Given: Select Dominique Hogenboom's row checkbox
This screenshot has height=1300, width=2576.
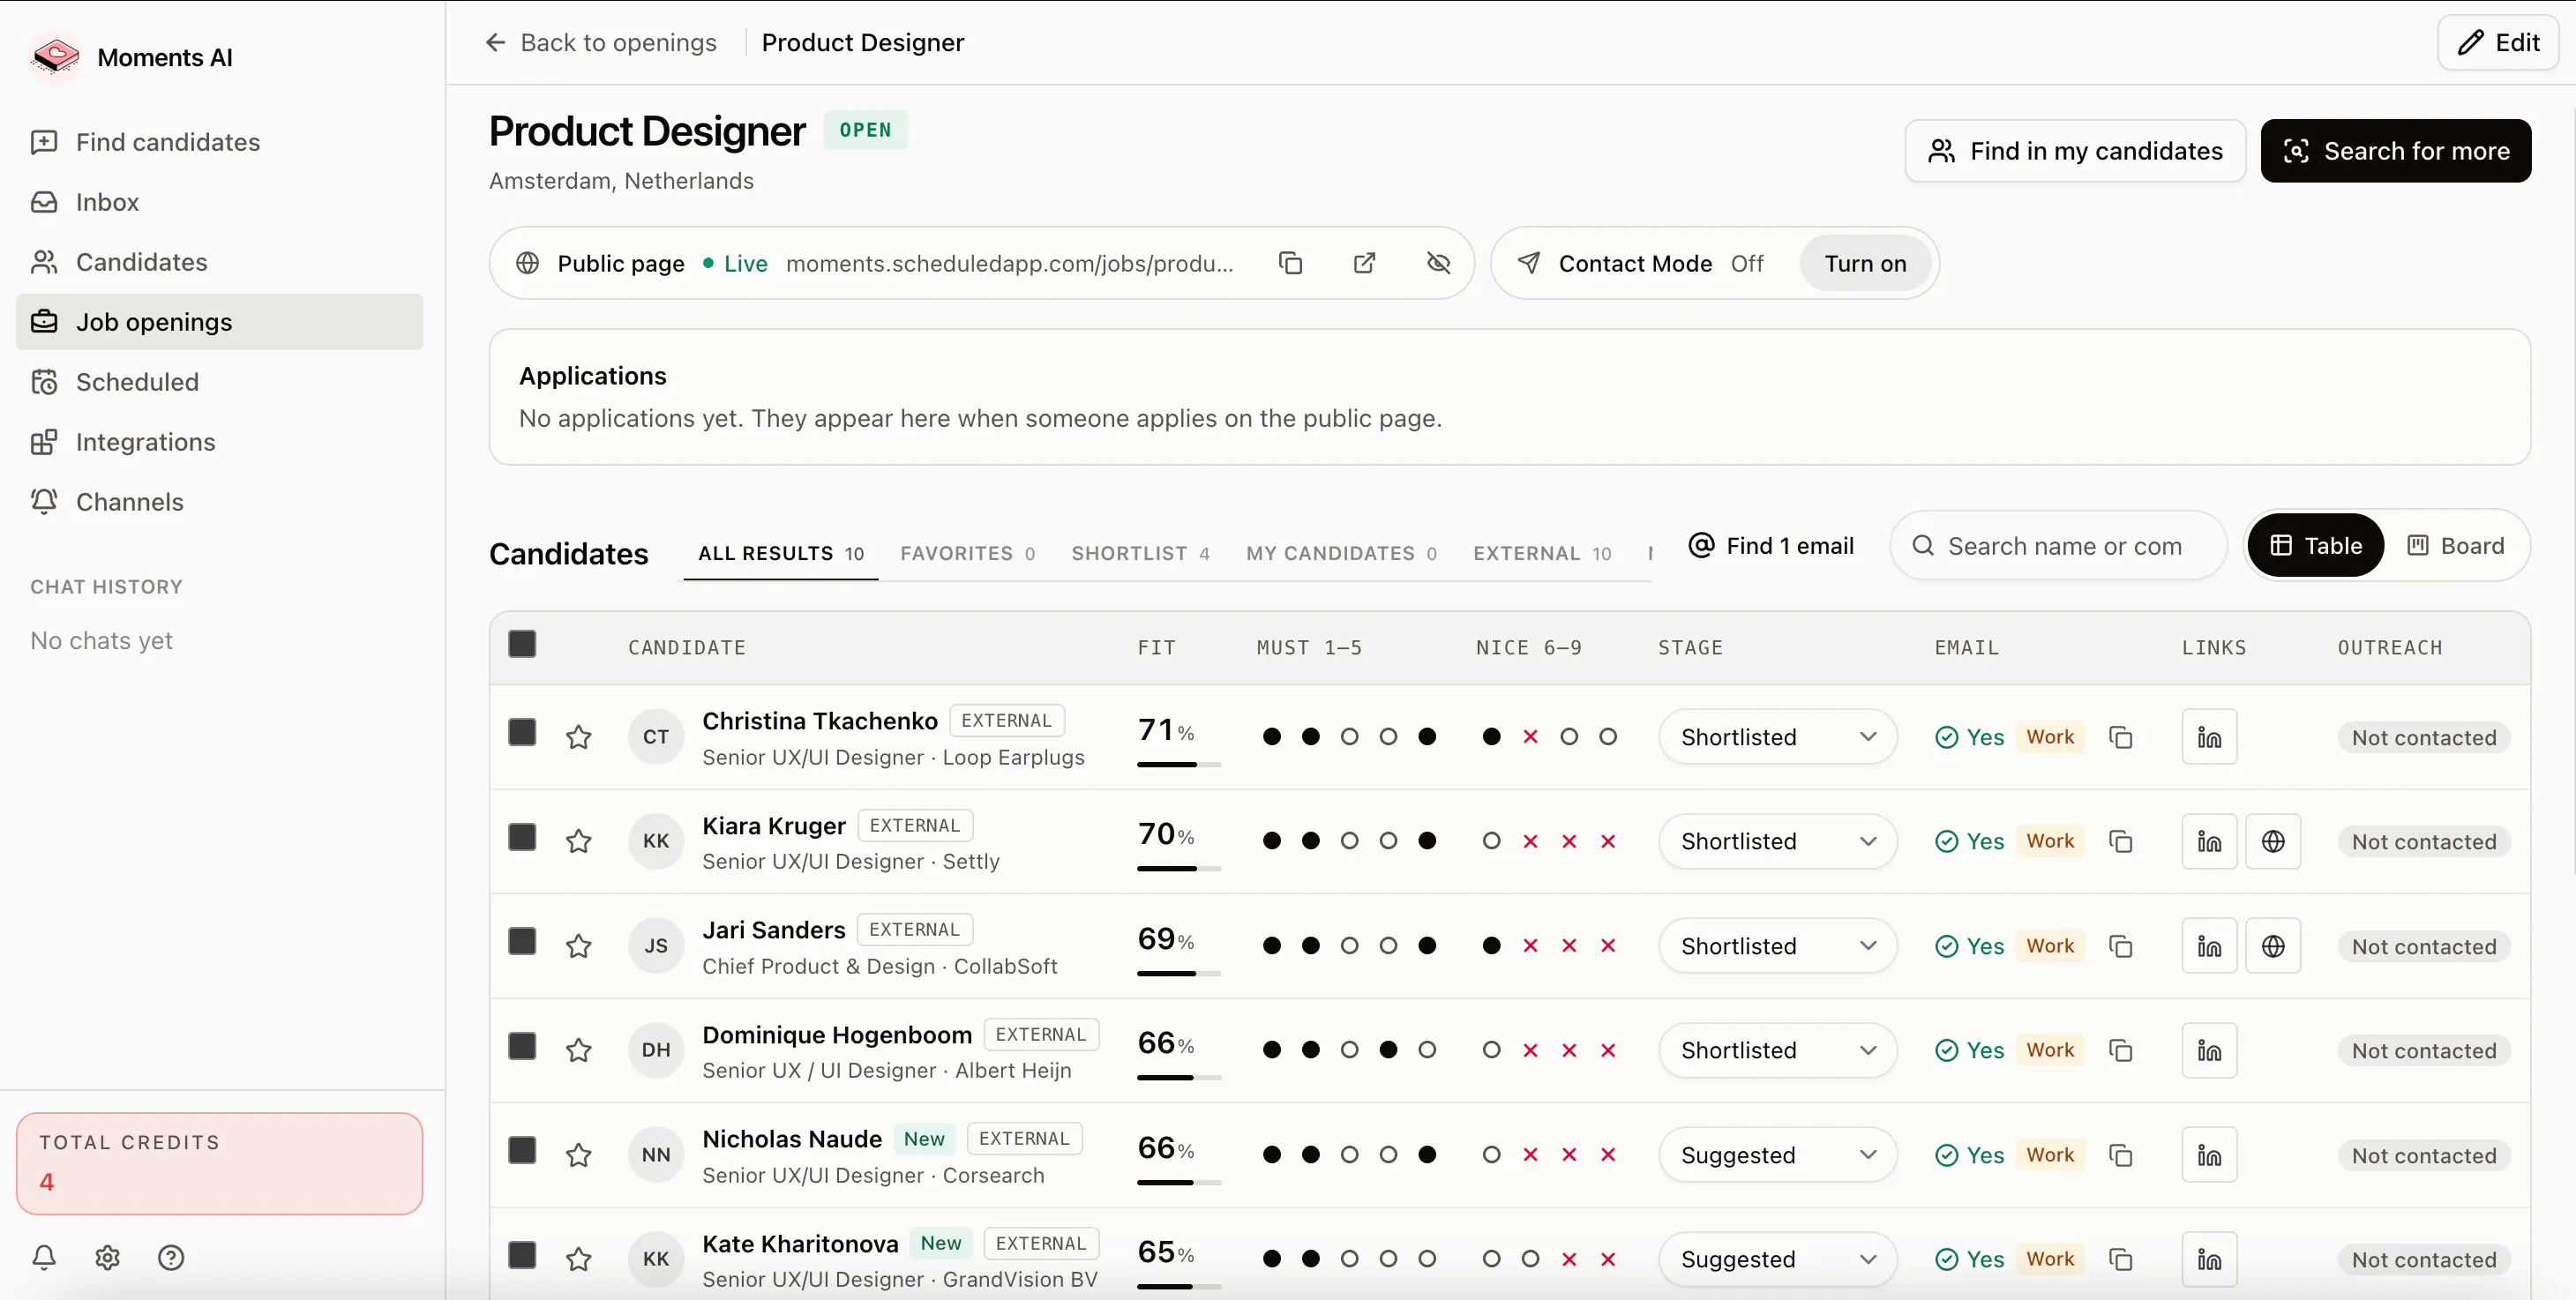Looking at the screenshot, I should tap(522, 1046).
